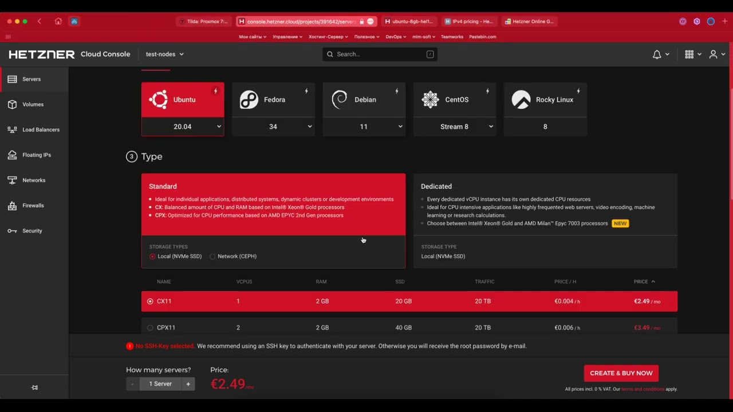Click the NAME column header
This screenshot has height=412, width=733.
(164, 282)
